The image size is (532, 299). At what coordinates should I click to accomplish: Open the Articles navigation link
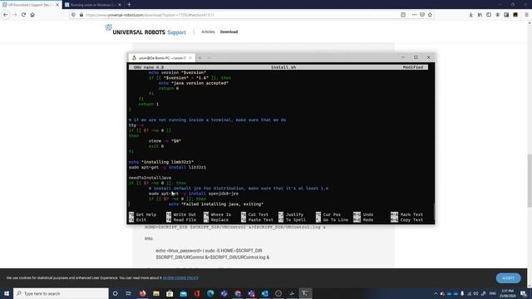(x=208, y=32)
